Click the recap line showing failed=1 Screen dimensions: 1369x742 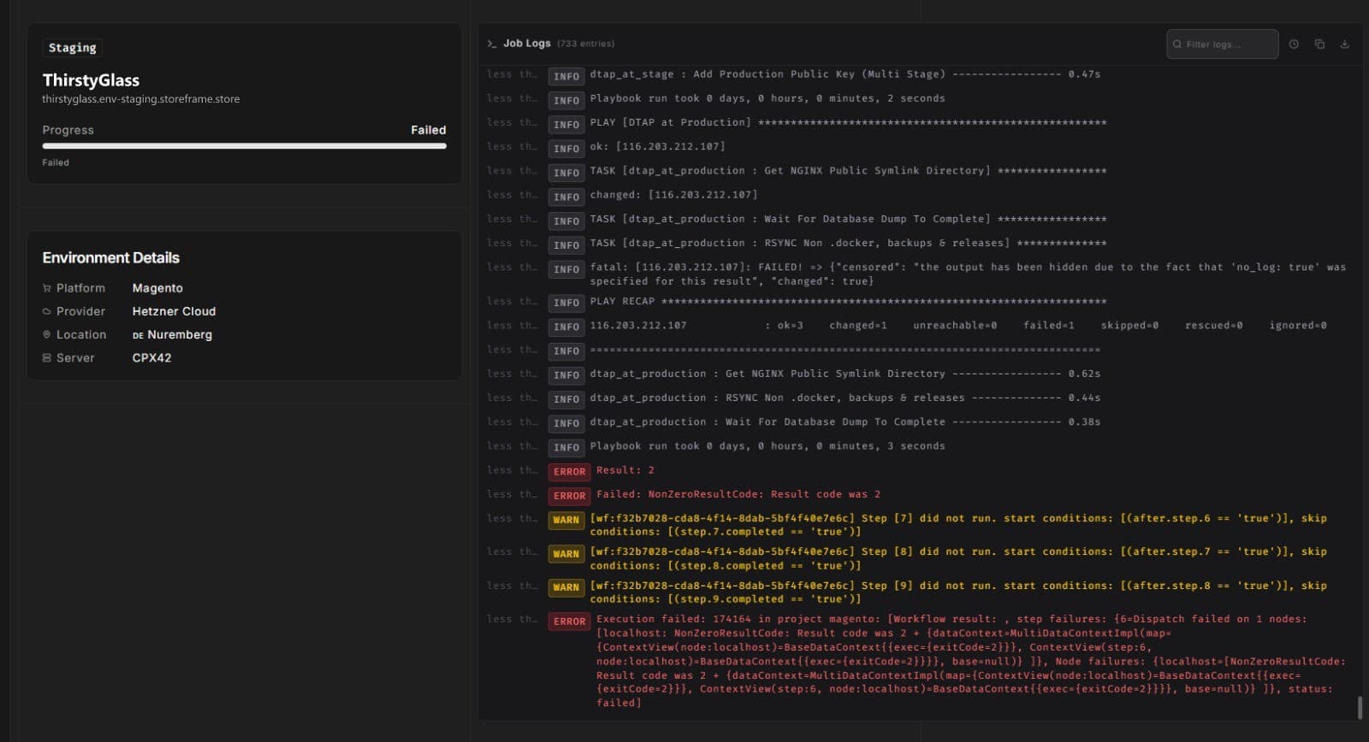pos(958,326)
